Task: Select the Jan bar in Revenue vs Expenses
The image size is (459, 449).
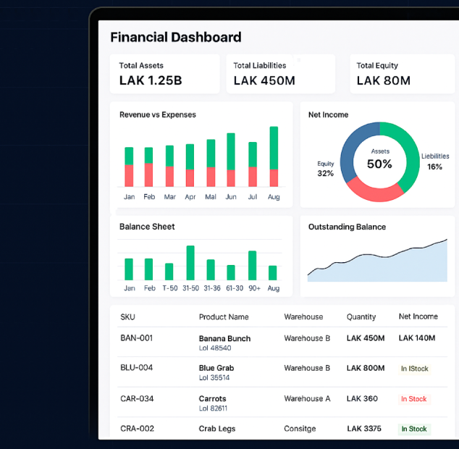Action: tap(129, 167)
